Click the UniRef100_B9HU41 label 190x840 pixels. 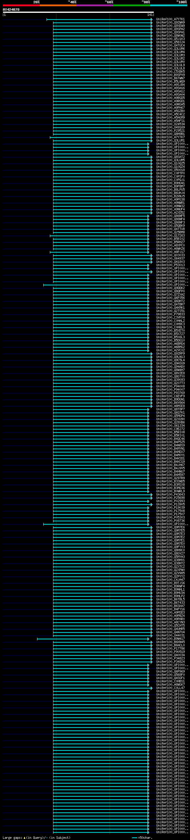170,183
